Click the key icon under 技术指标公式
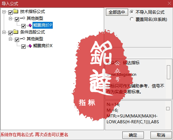The width and height of the screenshot is (173, 140). tap(22, 18)
